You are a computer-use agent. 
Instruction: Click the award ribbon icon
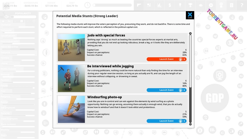(x=221, y=5)
